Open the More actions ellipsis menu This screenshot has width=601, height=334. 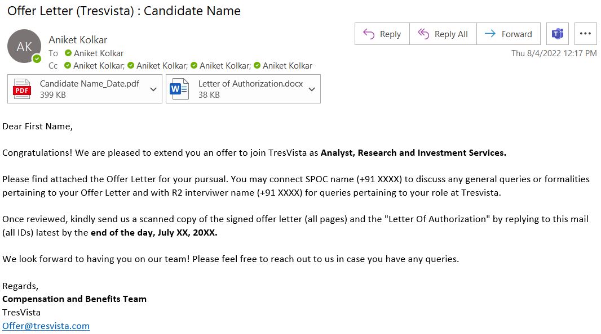[585, 34]
